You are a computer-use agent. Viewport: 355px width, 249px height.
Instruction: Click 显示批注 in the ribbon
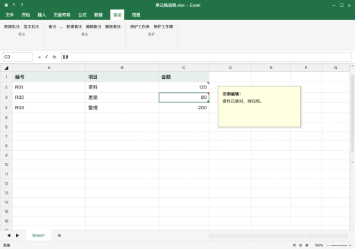pos(31,27)
